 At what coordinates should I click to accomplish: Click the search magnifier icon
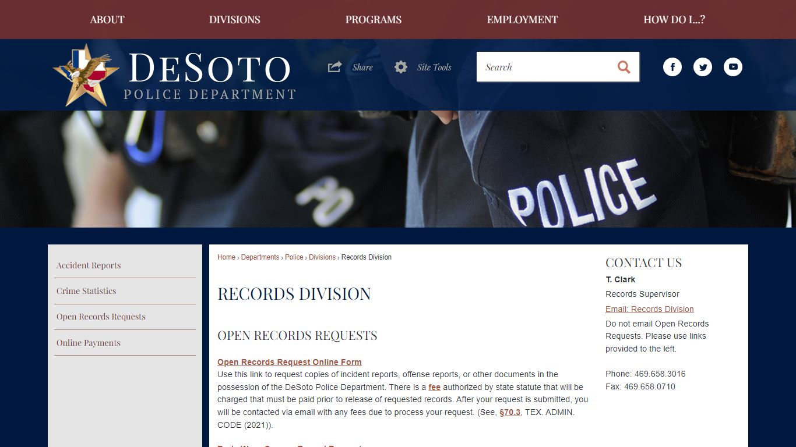624,67
